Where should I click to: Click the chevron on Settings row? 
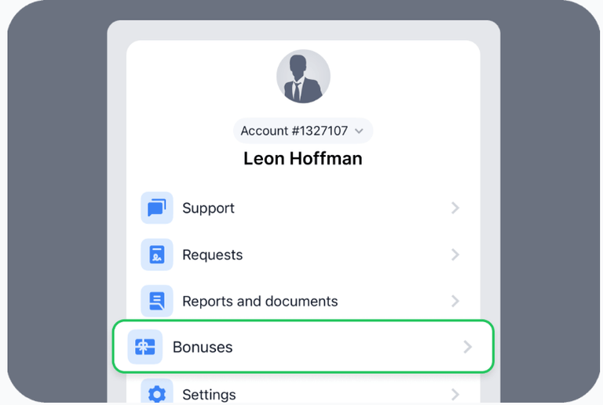tap(455, 393)
